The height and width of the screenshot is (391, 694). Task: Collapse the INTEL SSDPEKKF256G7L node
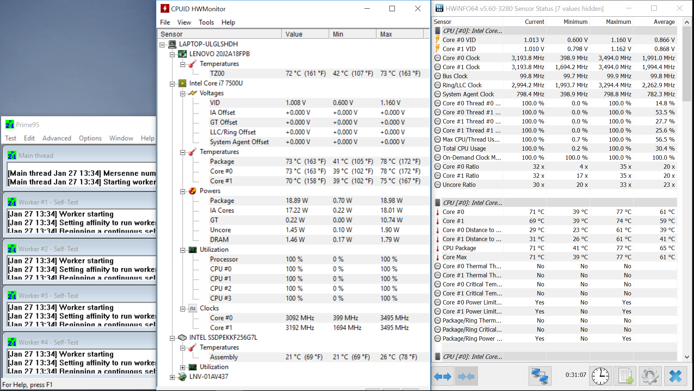(172, 338)
